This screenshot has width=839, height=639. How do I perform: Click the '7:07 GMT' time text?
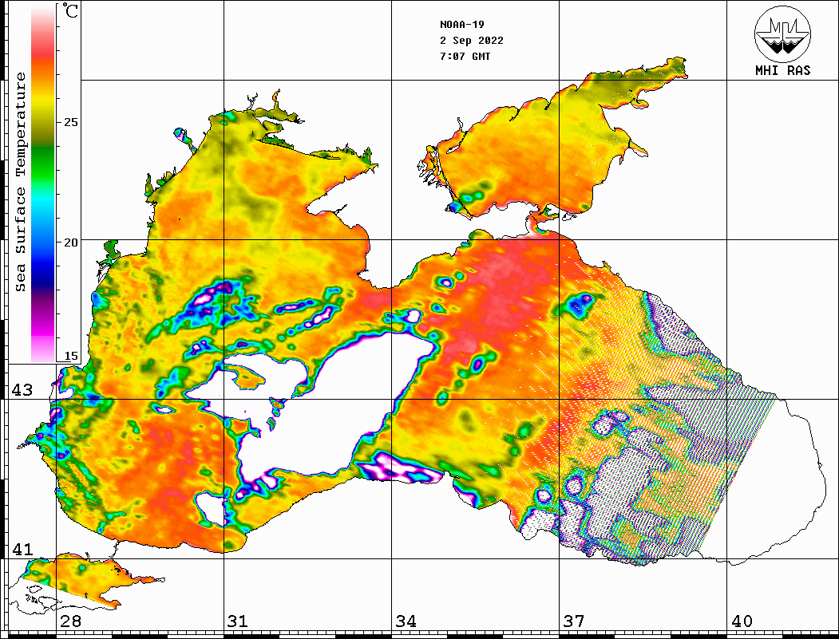coord(465,56)
